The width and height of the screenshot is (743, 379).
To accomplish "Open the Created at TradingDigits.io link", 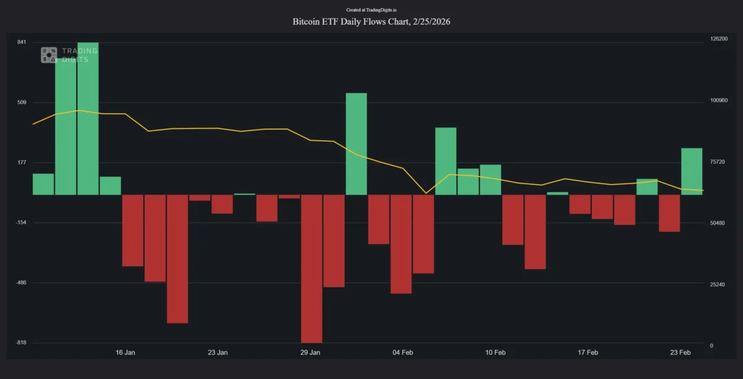I will [x=371, y=10].
